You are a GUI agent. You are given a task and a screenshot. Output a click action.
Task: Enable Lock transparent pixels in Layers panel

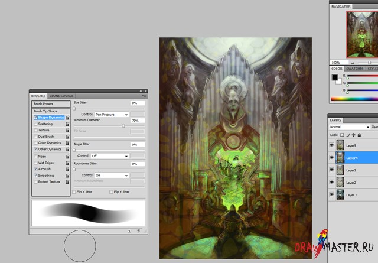(x=342, y=135)
